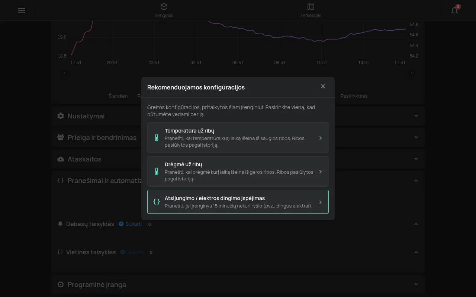Click the Prieiga ir bendrinimas users icon
Screen dimensions: 476x297
(61, 137)
